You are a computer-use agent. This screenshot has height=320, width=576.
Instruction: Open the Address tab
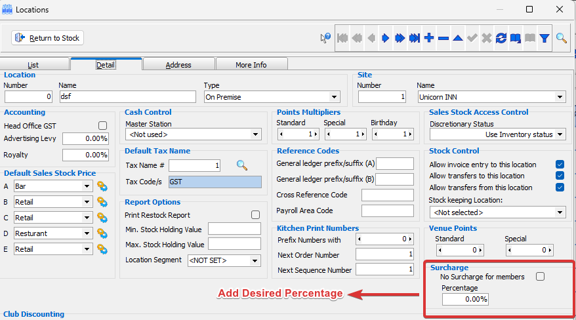[178, 65]
